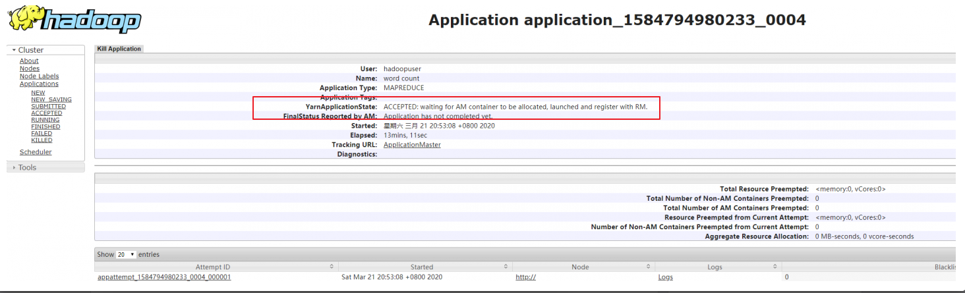Show SUBMITTED applications
965x293 pixels.
(48, 106)
